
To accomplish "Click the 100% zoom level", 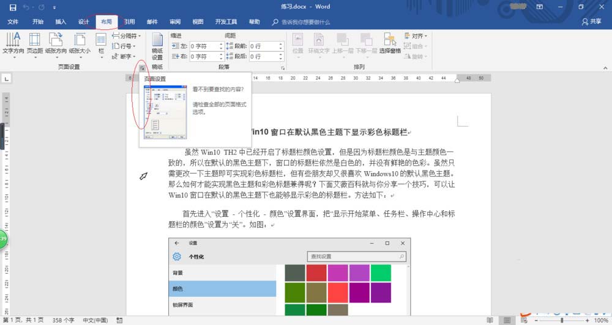I will [601, 320].
